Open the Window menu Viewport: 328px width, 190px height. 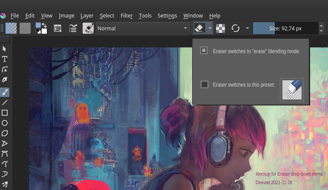click(193, 16)
